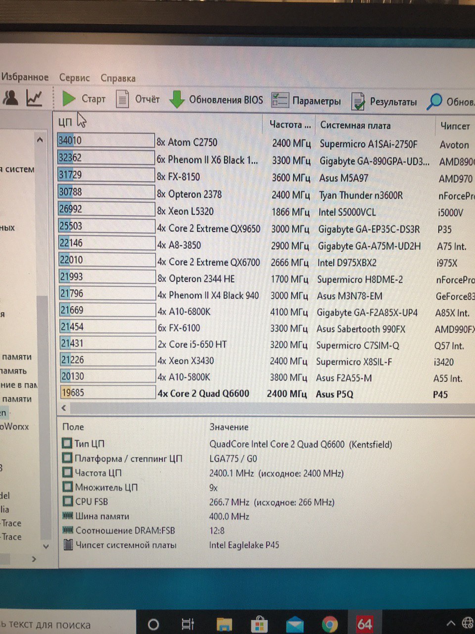This screenshot has height=634, width=475.
Task: Switch to AIDA64 taskbar icon
Action: click(365, 624)
